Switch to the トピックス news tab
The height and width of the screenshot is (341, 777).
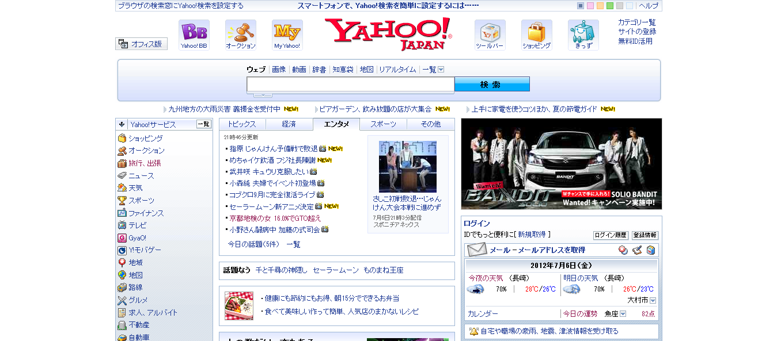click(x=242, y=124)
